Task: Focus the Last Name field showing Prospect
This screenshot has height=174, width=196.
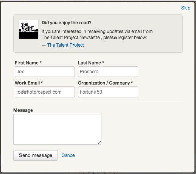Action: tap(108, 72)
